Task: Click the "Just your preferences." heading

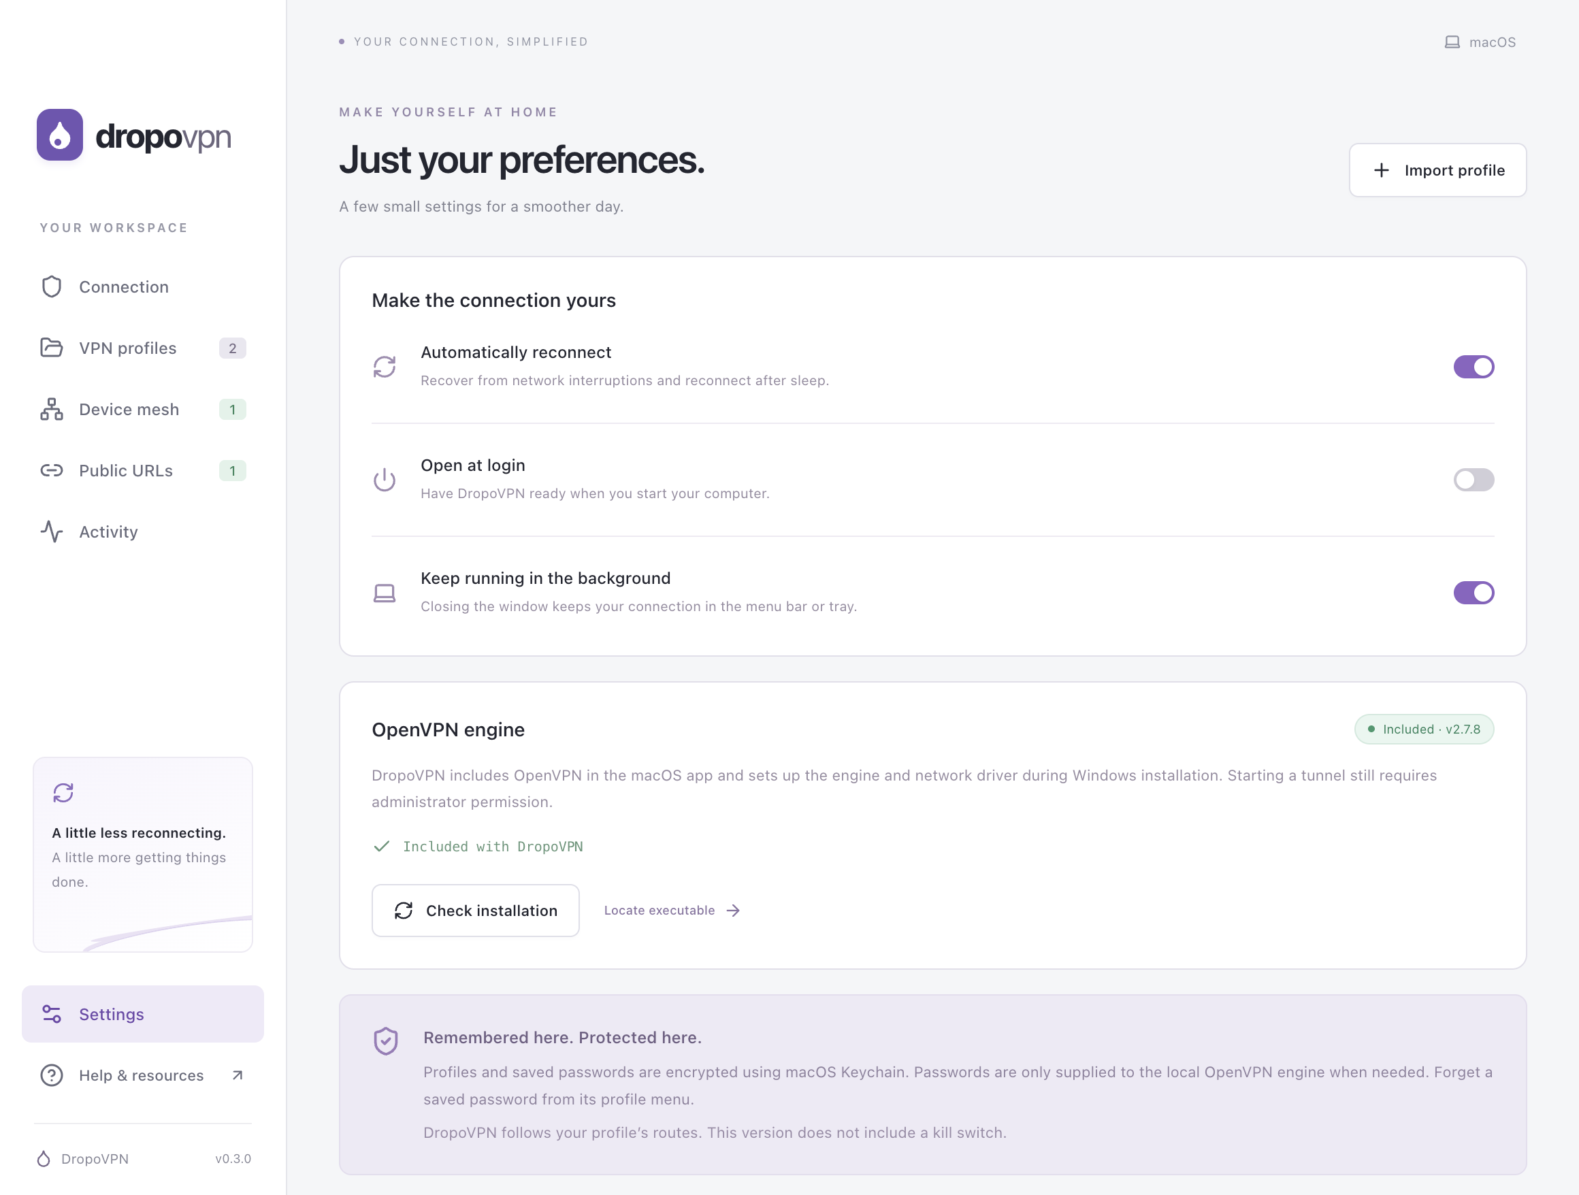Action: click(522, 159)
